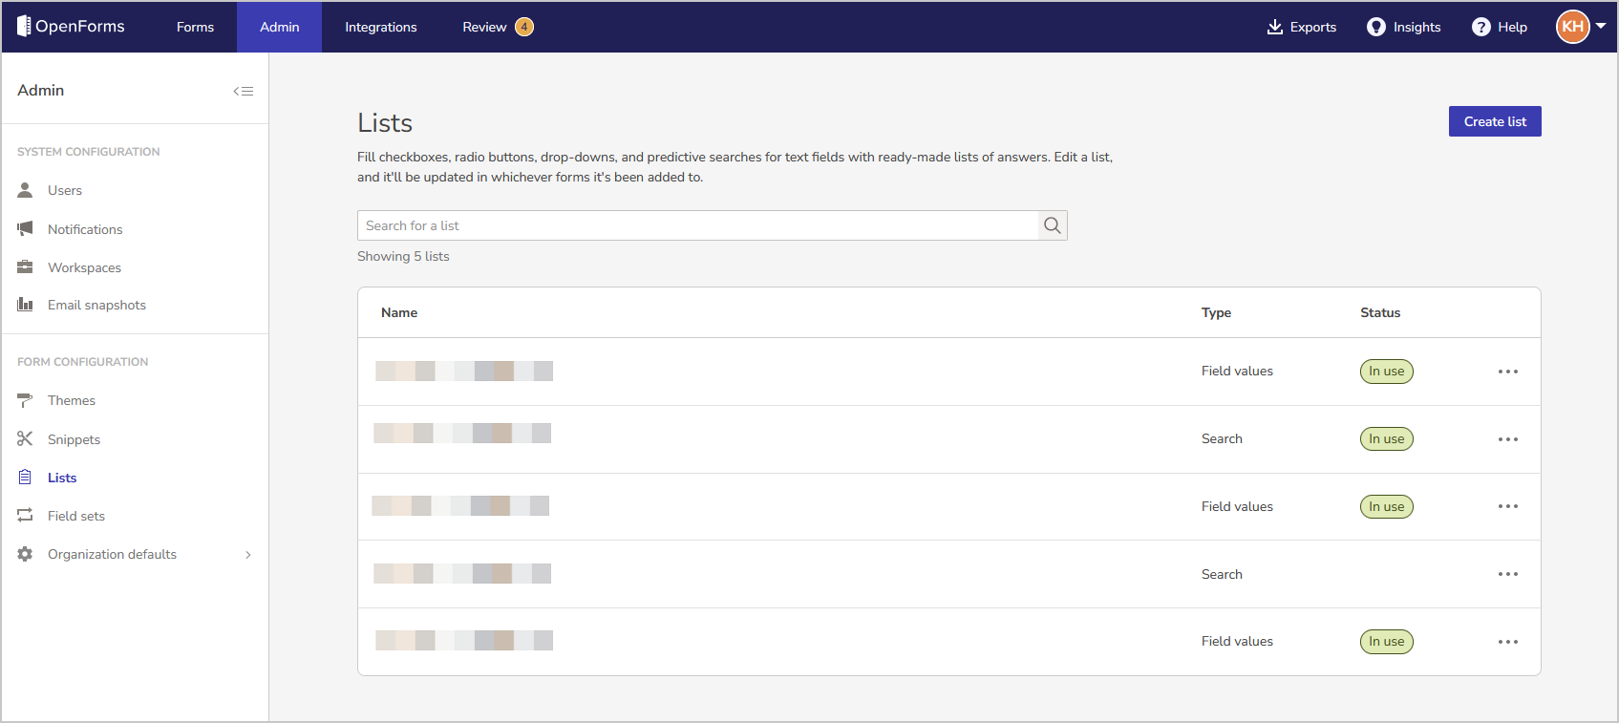Open more options for last list row

pos(1508,642)
